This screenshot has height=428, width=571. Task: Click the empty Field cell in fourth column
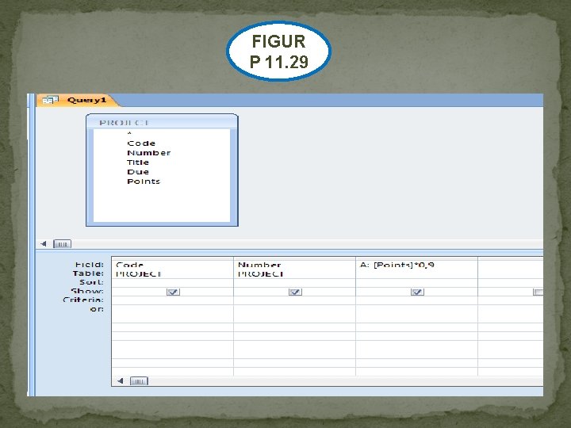(x=511, y=265)
